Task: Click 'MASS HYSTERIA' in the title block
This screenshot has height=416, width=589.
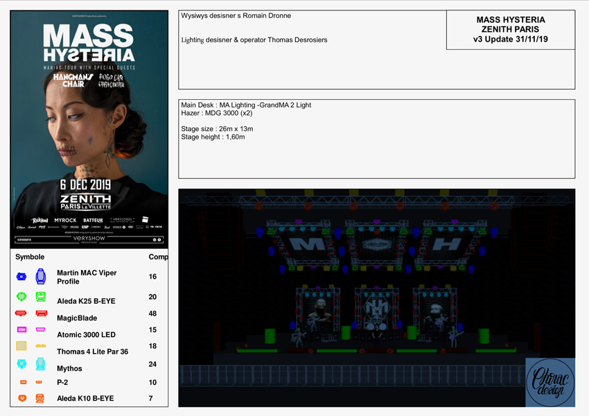Action: [511, 19]
